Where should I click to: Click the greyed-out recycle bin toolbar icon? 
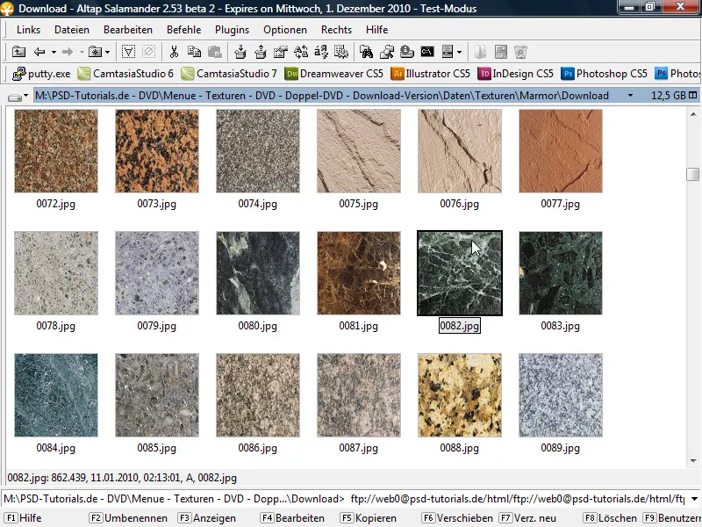pyautogui.click(x=520, y=52)
